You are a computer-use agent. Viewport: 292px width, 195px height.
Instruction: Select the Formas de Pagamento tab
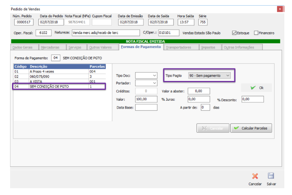coord(141,47)
